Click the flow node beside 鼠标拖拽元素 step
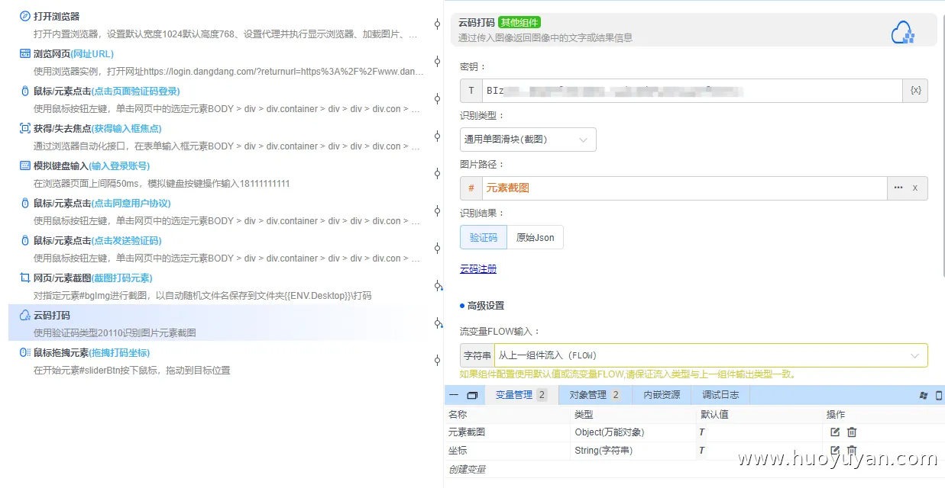 pyautogui.click(x=437, y=361)
